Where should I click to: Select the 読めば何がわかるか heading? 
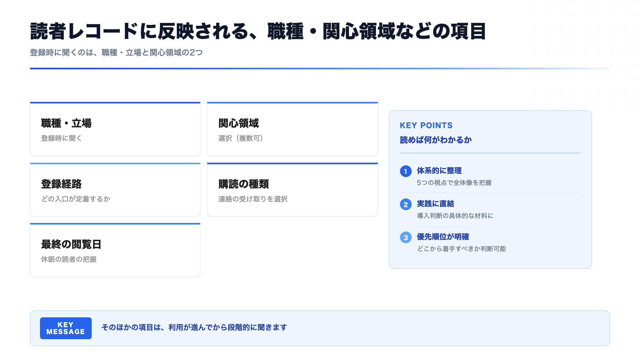(x=436, y=140)
